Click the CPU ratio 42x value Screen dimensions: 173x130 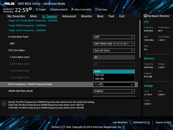point(146,49)
